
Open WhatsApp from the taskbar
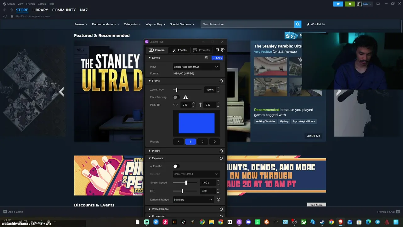[x=258, y=222]
